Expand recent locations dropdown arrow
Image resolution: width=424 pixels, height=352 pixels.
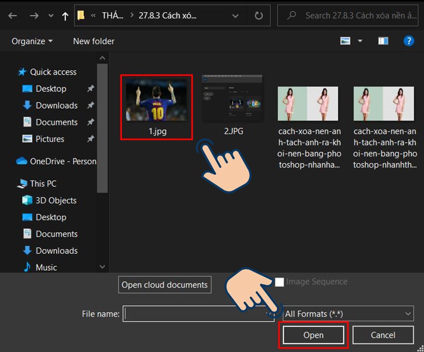(x=50, y=16)
